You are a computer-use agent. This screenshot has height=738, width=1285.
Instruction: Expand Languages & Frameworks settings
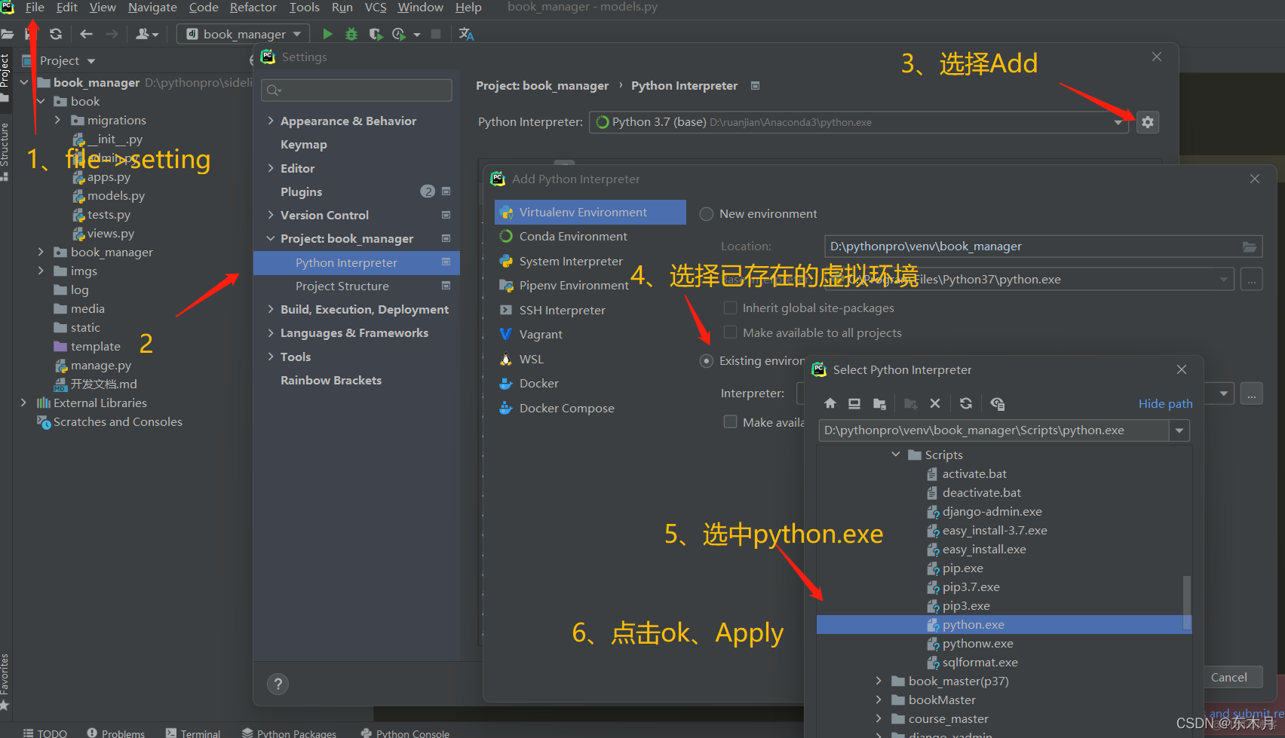271,332
